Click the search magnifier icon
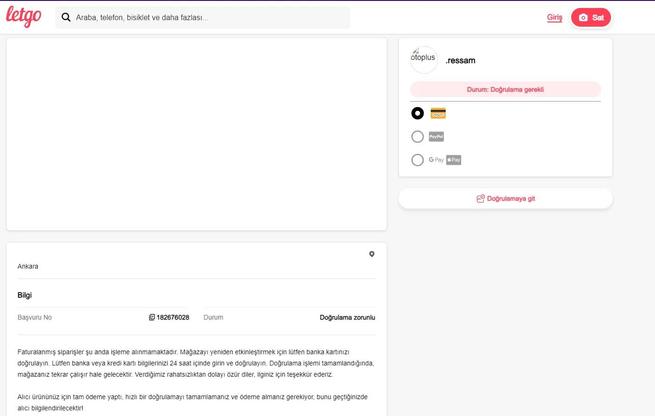655x416 pixels. tap(66, 17)
